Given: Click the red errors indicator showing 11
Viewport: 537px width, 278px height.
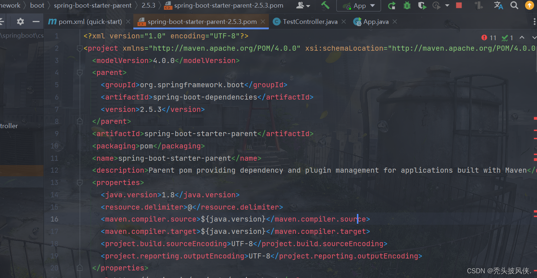Looking at the screenshot, I should click(x=489, y=38).
